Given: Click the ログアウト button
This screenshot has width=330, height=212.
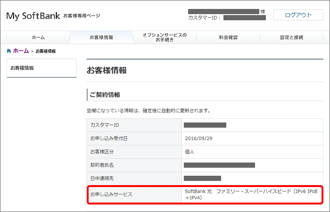Looking at the screenshot, I should tap(298, 15).
